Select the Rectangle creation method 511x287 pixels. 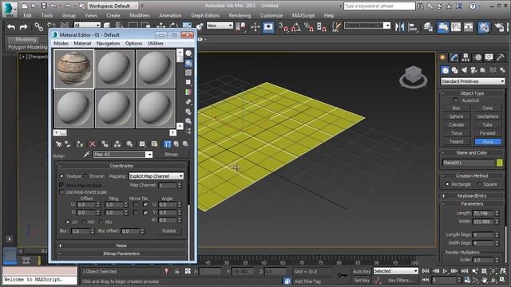click(447, 184)
